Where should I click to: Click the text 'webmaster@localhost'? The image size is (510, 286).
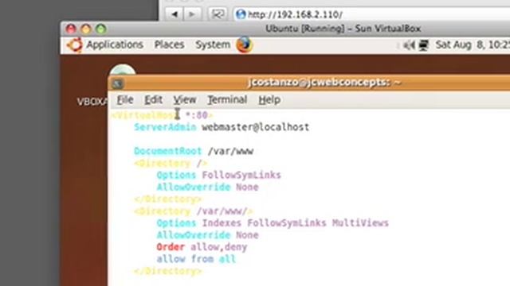click(255, 127)
